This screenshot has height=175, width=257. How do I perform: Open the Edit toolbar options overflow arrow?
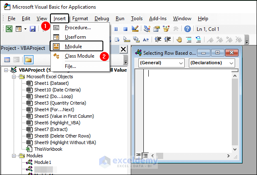click(247, 40)
